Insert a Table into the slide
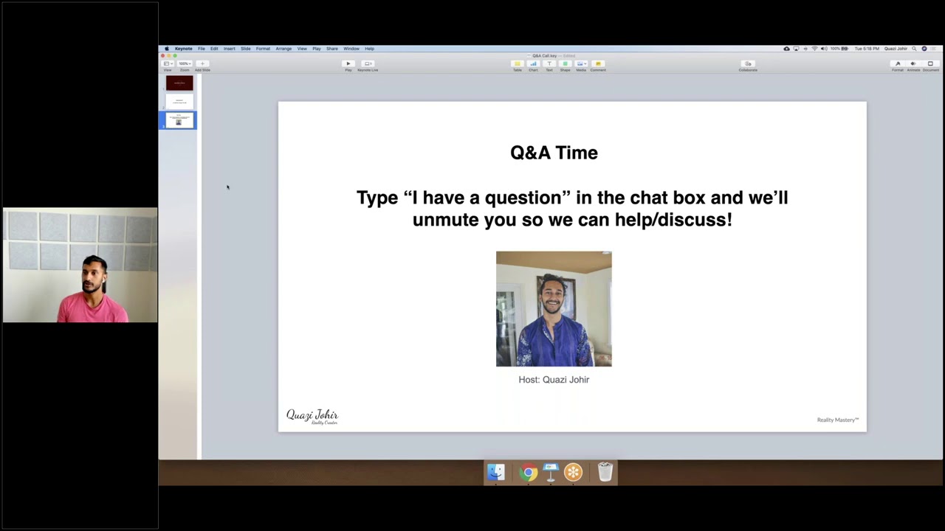The height and width of the screenshot is (531, 945). (518, 63)
